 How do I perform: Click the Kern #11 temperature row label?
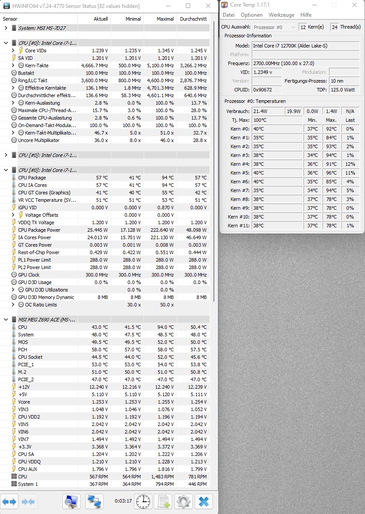(x=239, y=226)
